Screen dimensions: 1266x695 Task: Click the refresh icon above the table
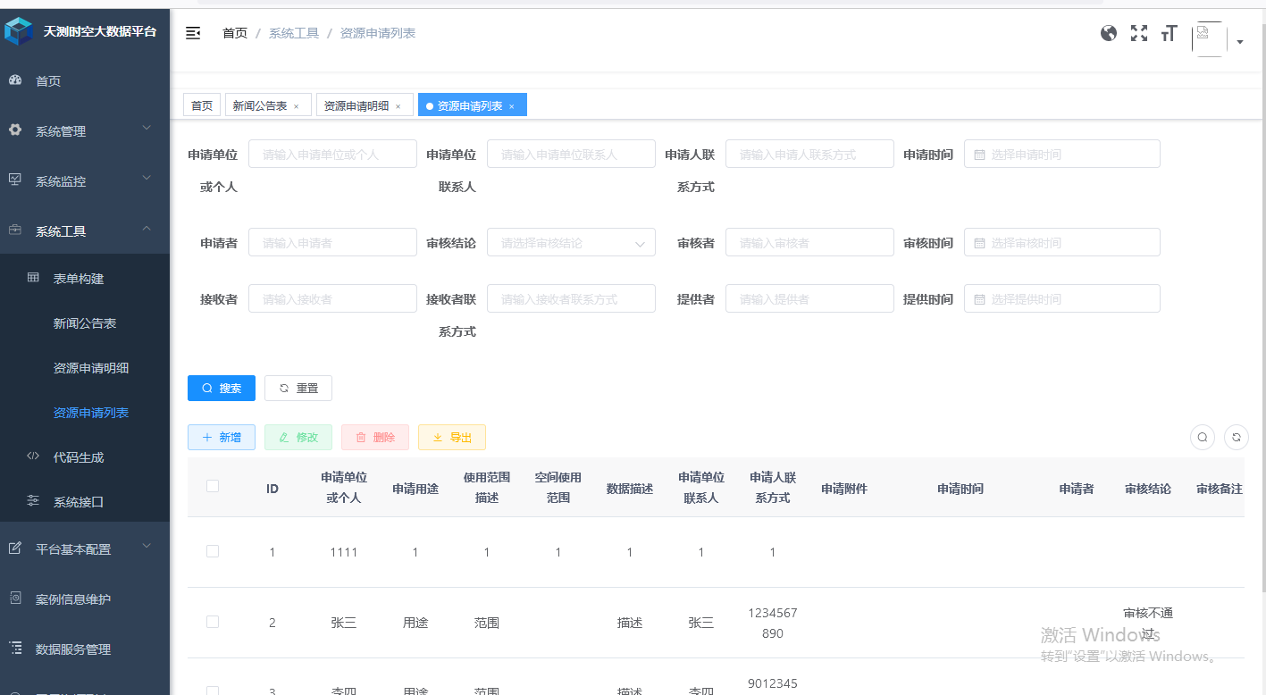click(1237, 437)
